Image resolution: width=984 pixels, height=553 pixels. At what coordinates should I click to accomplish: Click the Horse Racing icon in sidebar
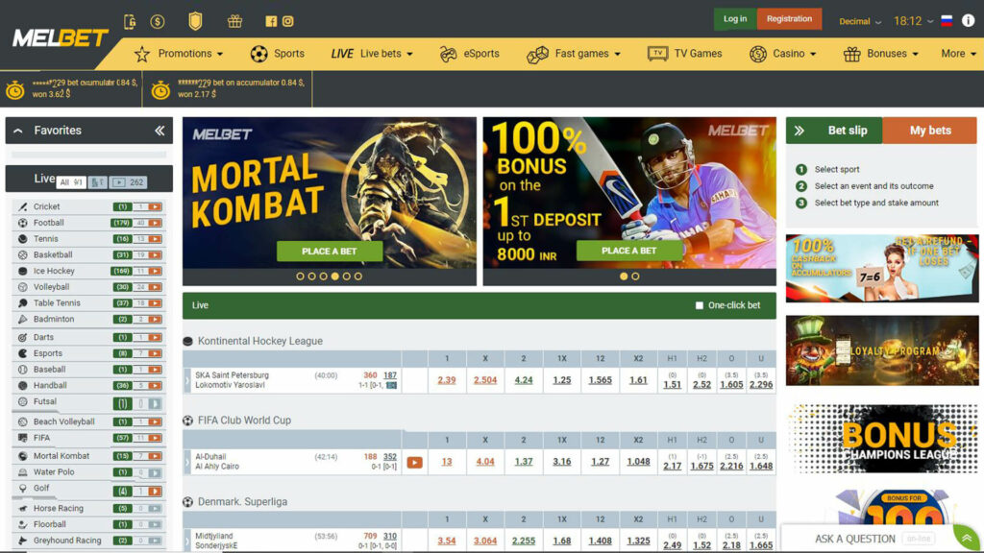(23, 509)
